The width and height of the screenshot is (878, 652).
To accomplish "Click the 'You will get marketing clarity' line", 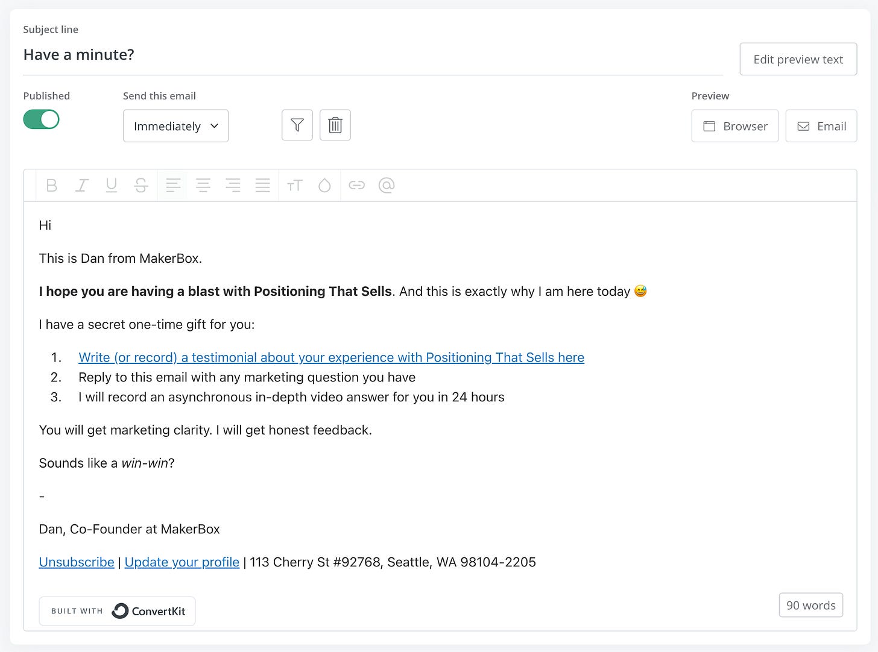I will [205, 430].
